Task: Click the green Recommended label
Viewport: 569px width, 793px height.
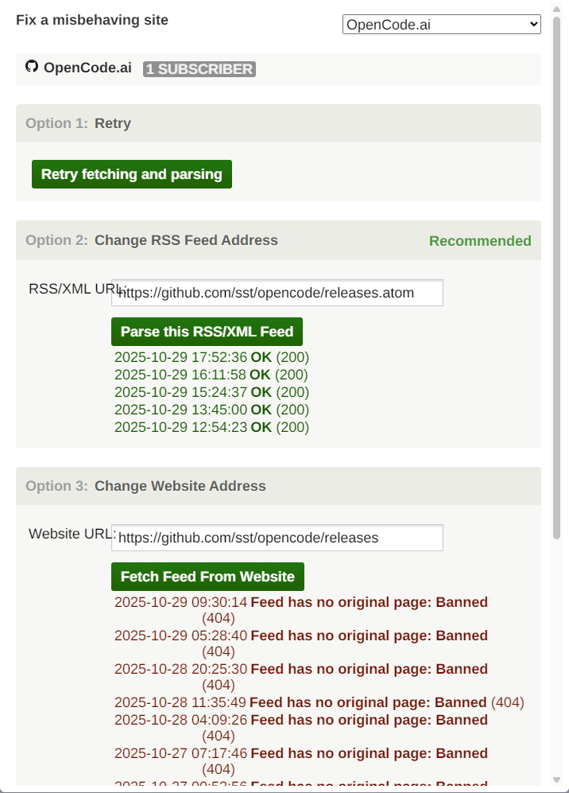Action: click(480, 241)
